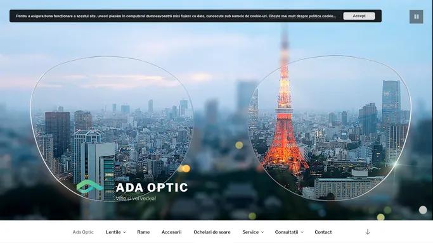Image resolution: width=433 pixels, height=243 pixels.
Task: Expand the Consultații submenu chevron
Action: click(x=302, y=232)
